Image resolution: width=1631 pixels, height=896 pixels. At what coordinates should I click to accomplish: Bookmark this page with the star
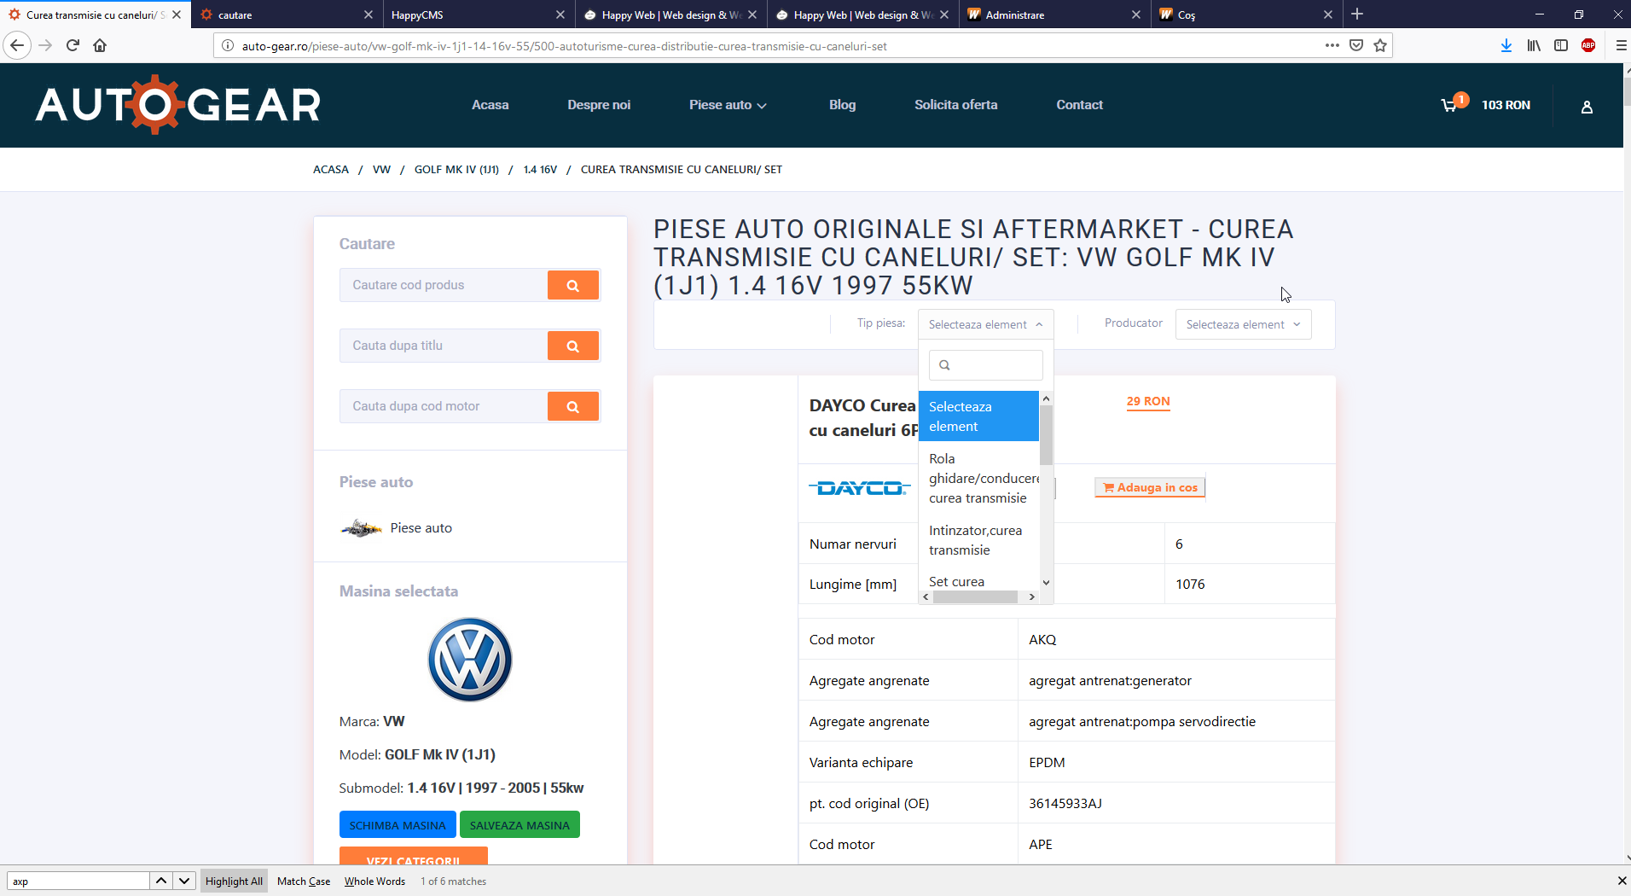pyautogui.click(x=1380, y=45)
